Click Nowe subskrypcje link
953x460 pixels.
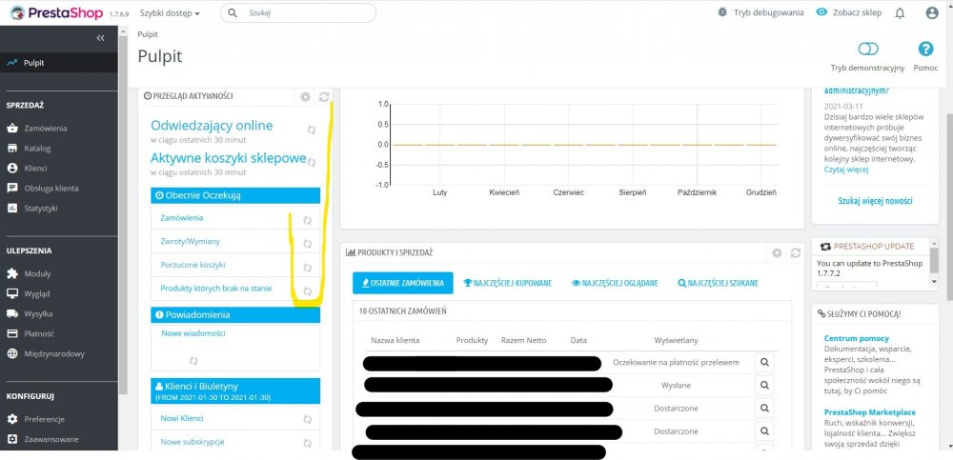(x=193, y=442)
